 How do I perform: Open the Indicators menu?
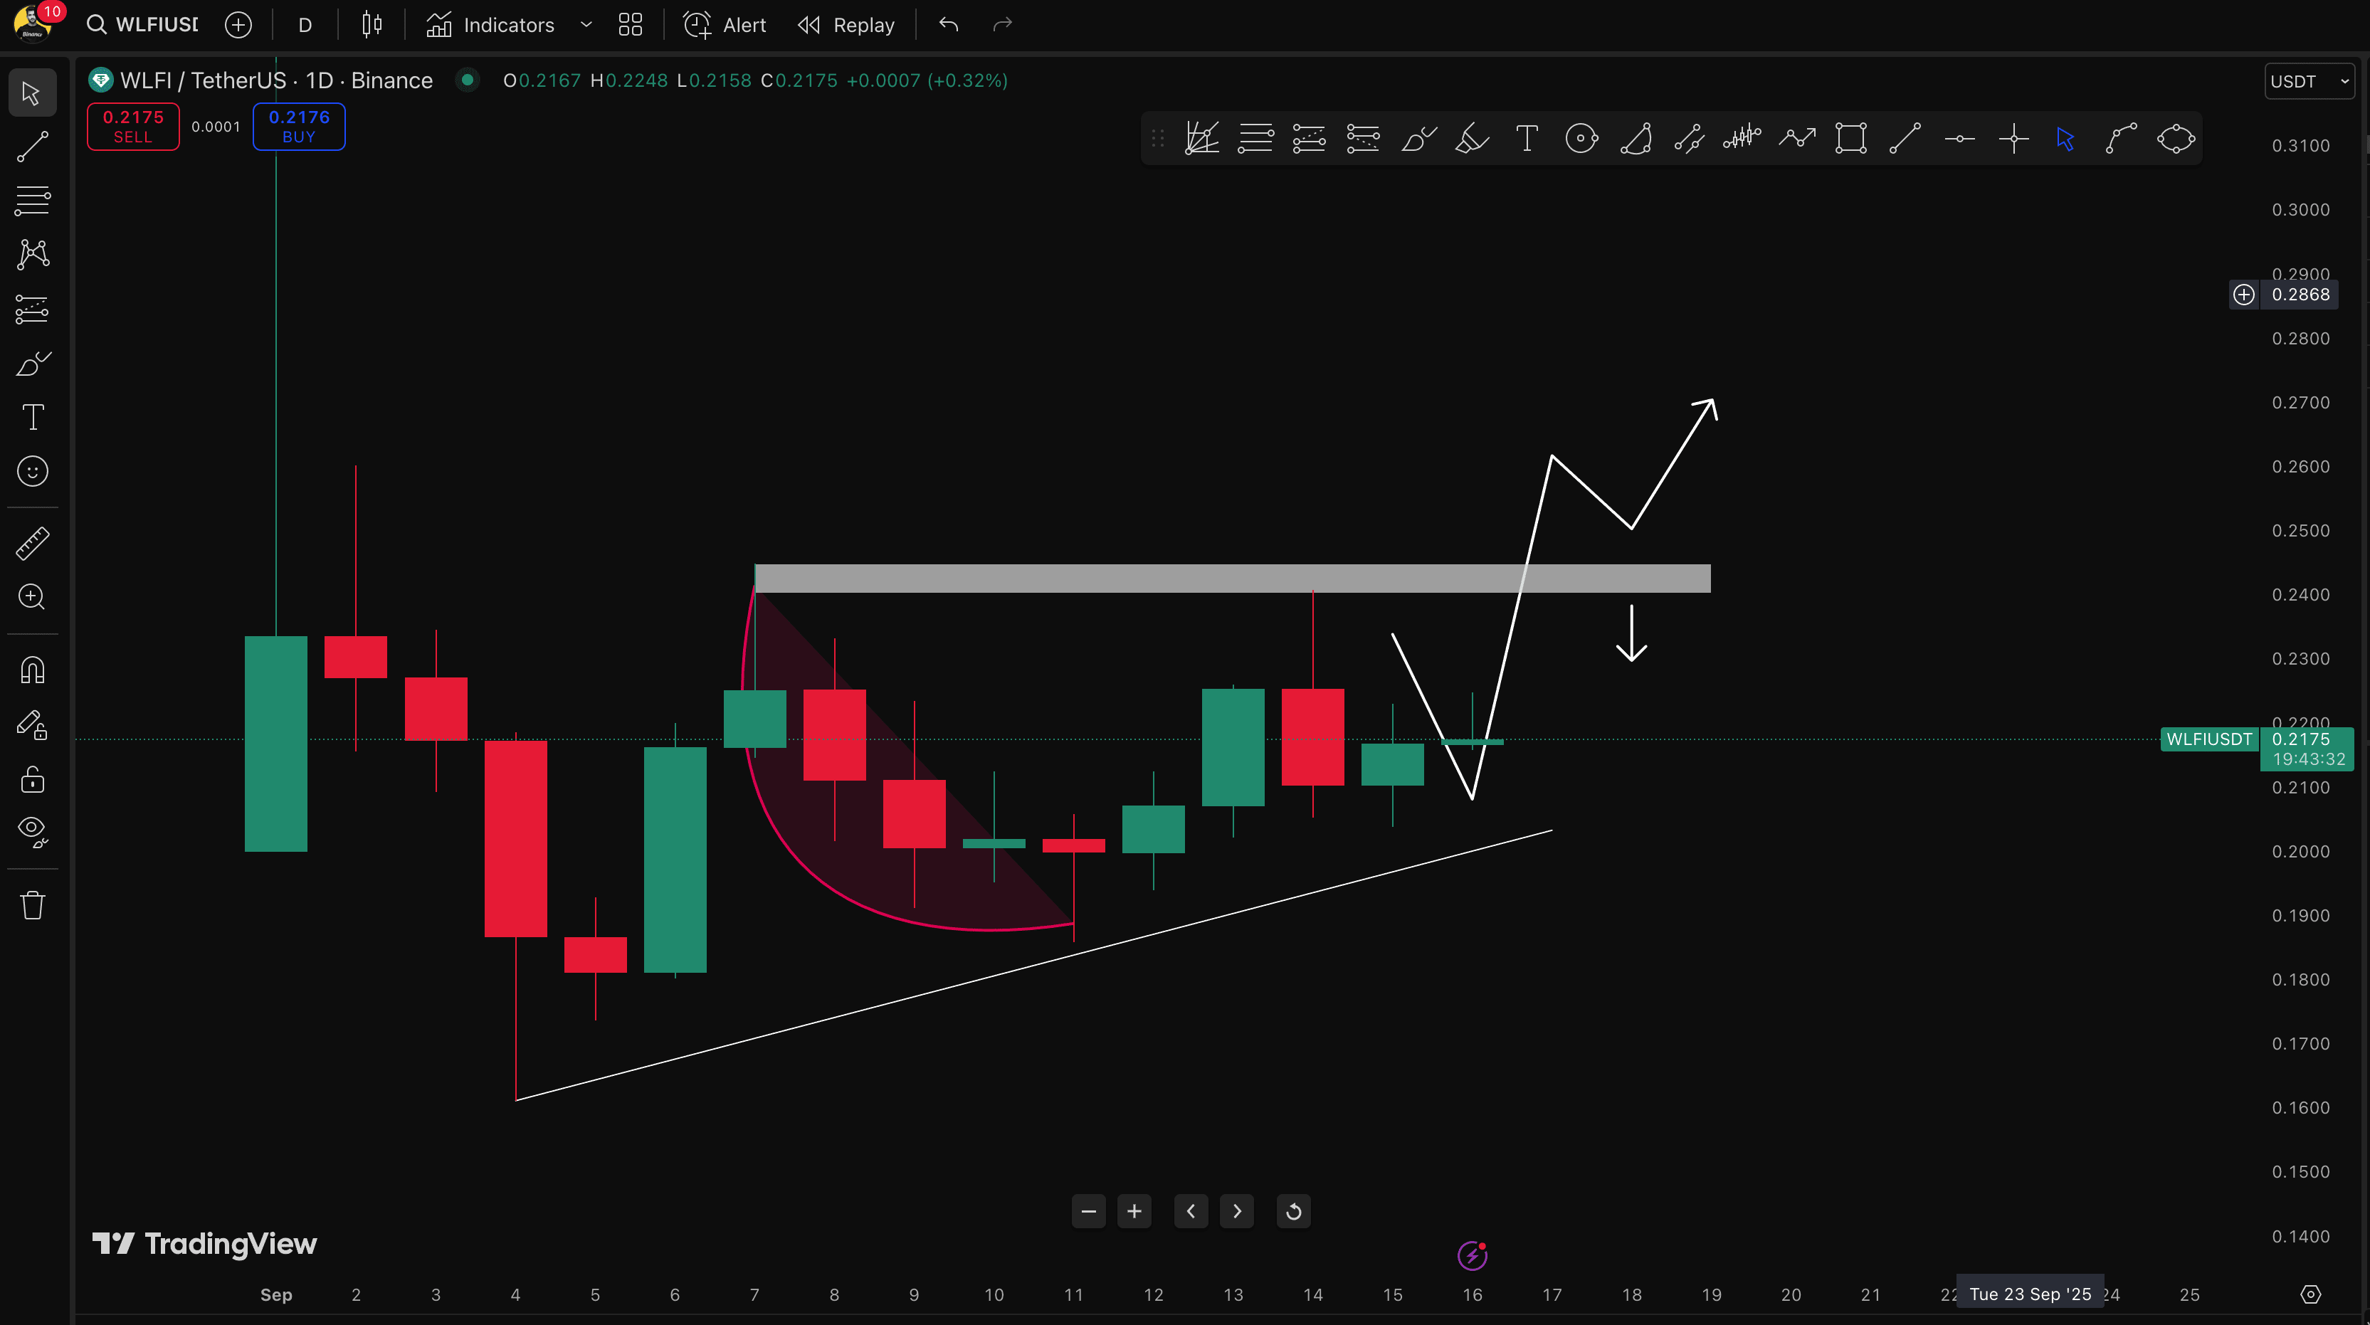pos(491,25)
